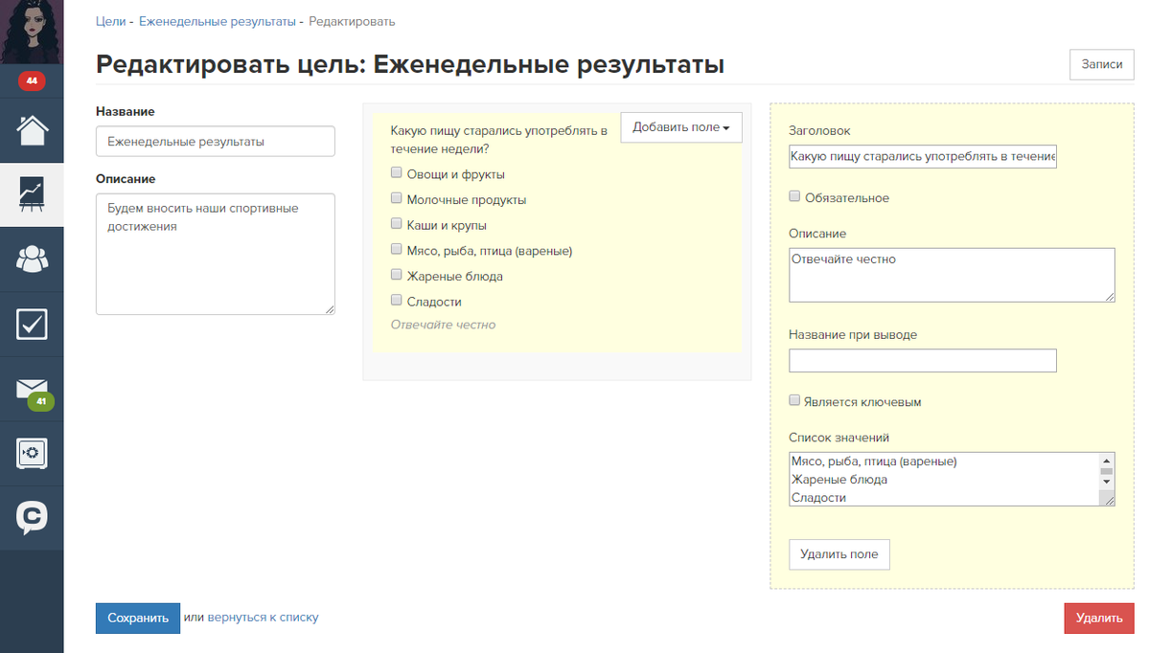Open the safe vault icon in sidebar
Viewport: 1149px width, 653px height.
(x=32, y=453)
